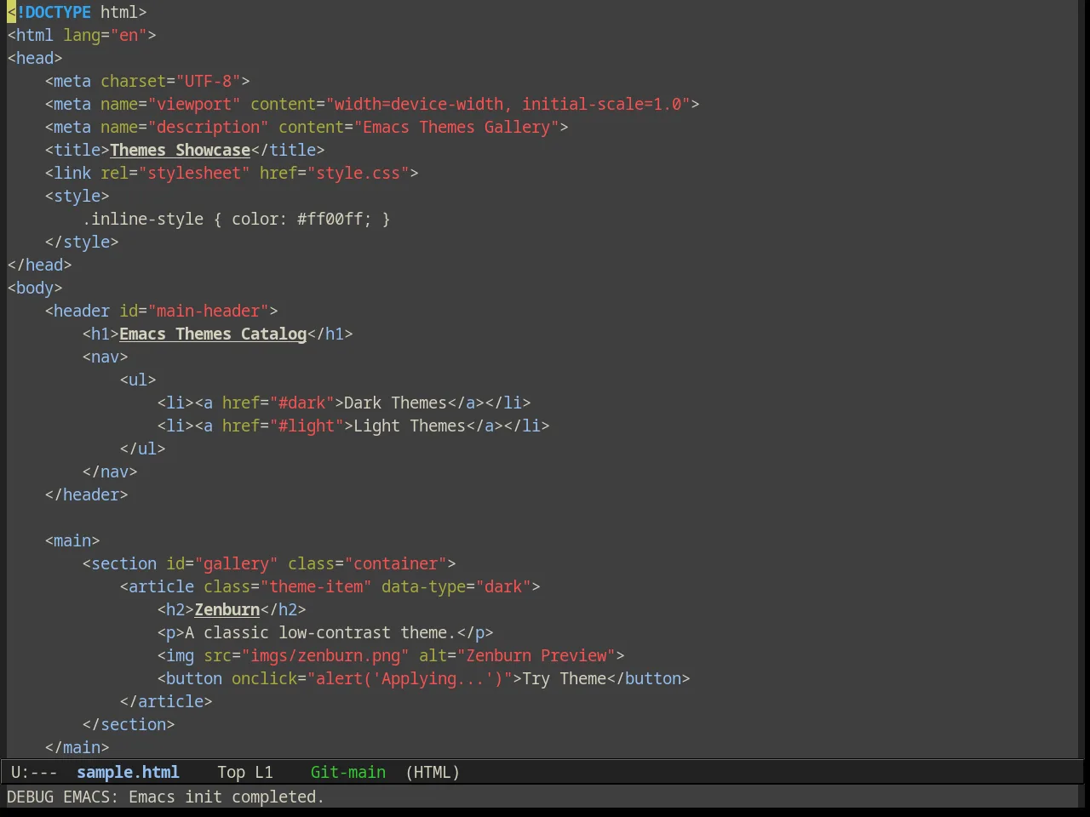This screenshot has height=817, width=1090.
Task: Click the "theme-item" class value
Action: (x=316, y=586)
